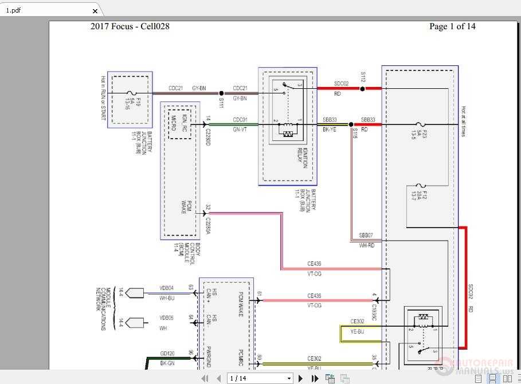
Task: Switch to continuous page layout
Action: [493, 379]
